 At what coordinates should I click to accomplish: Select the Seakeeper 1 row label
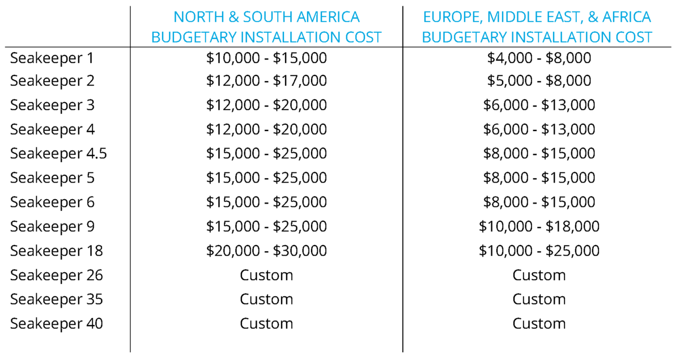pos(52,58)
